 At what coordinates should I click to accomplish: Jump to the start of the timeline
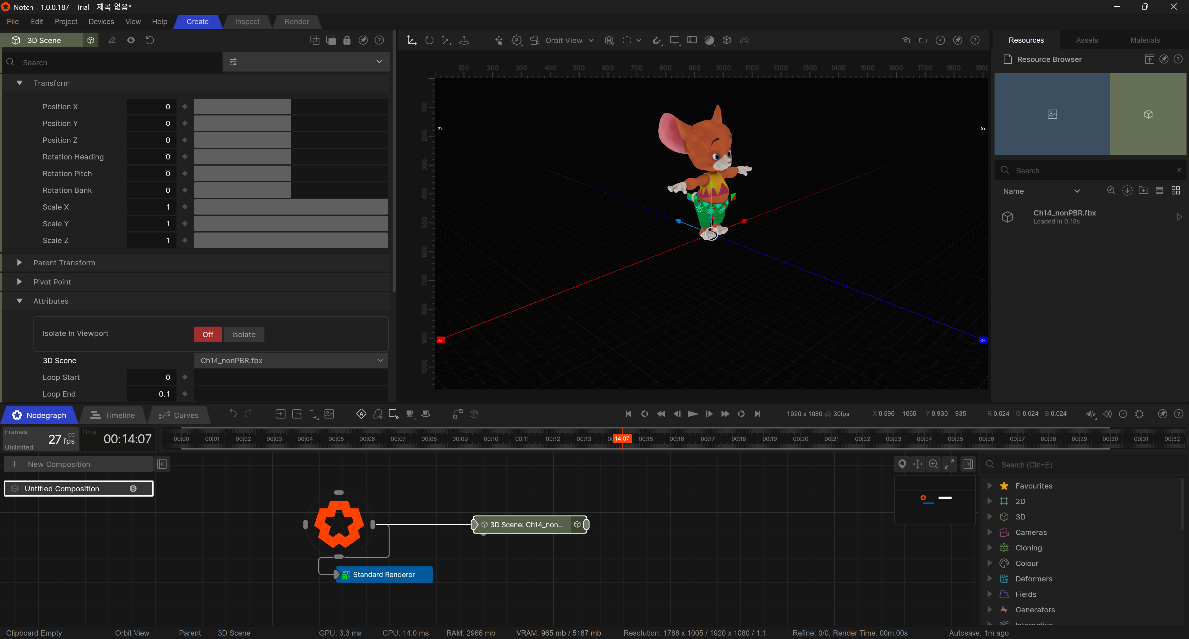pyautogui.click(x=628, y=414)
